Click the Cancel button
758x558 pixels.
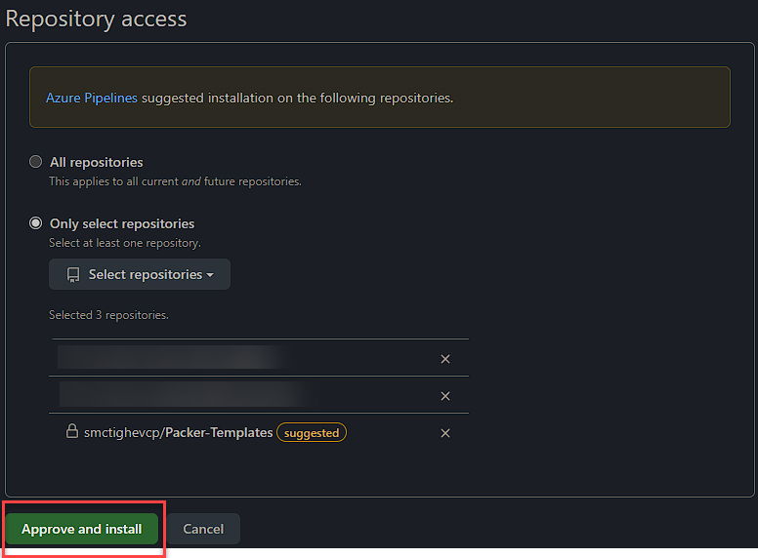tap(203, 529)
